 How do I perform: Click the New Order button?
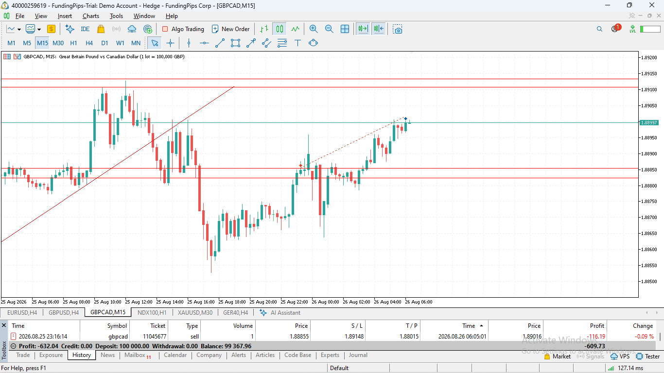pos(230,29)
